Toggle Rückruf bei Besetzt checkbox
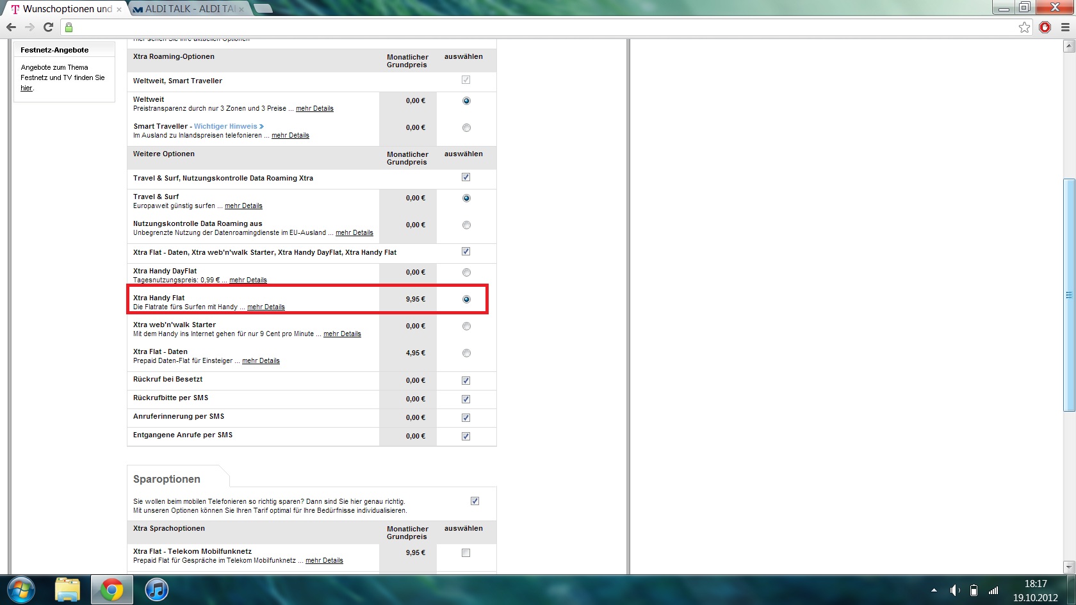 466,380
